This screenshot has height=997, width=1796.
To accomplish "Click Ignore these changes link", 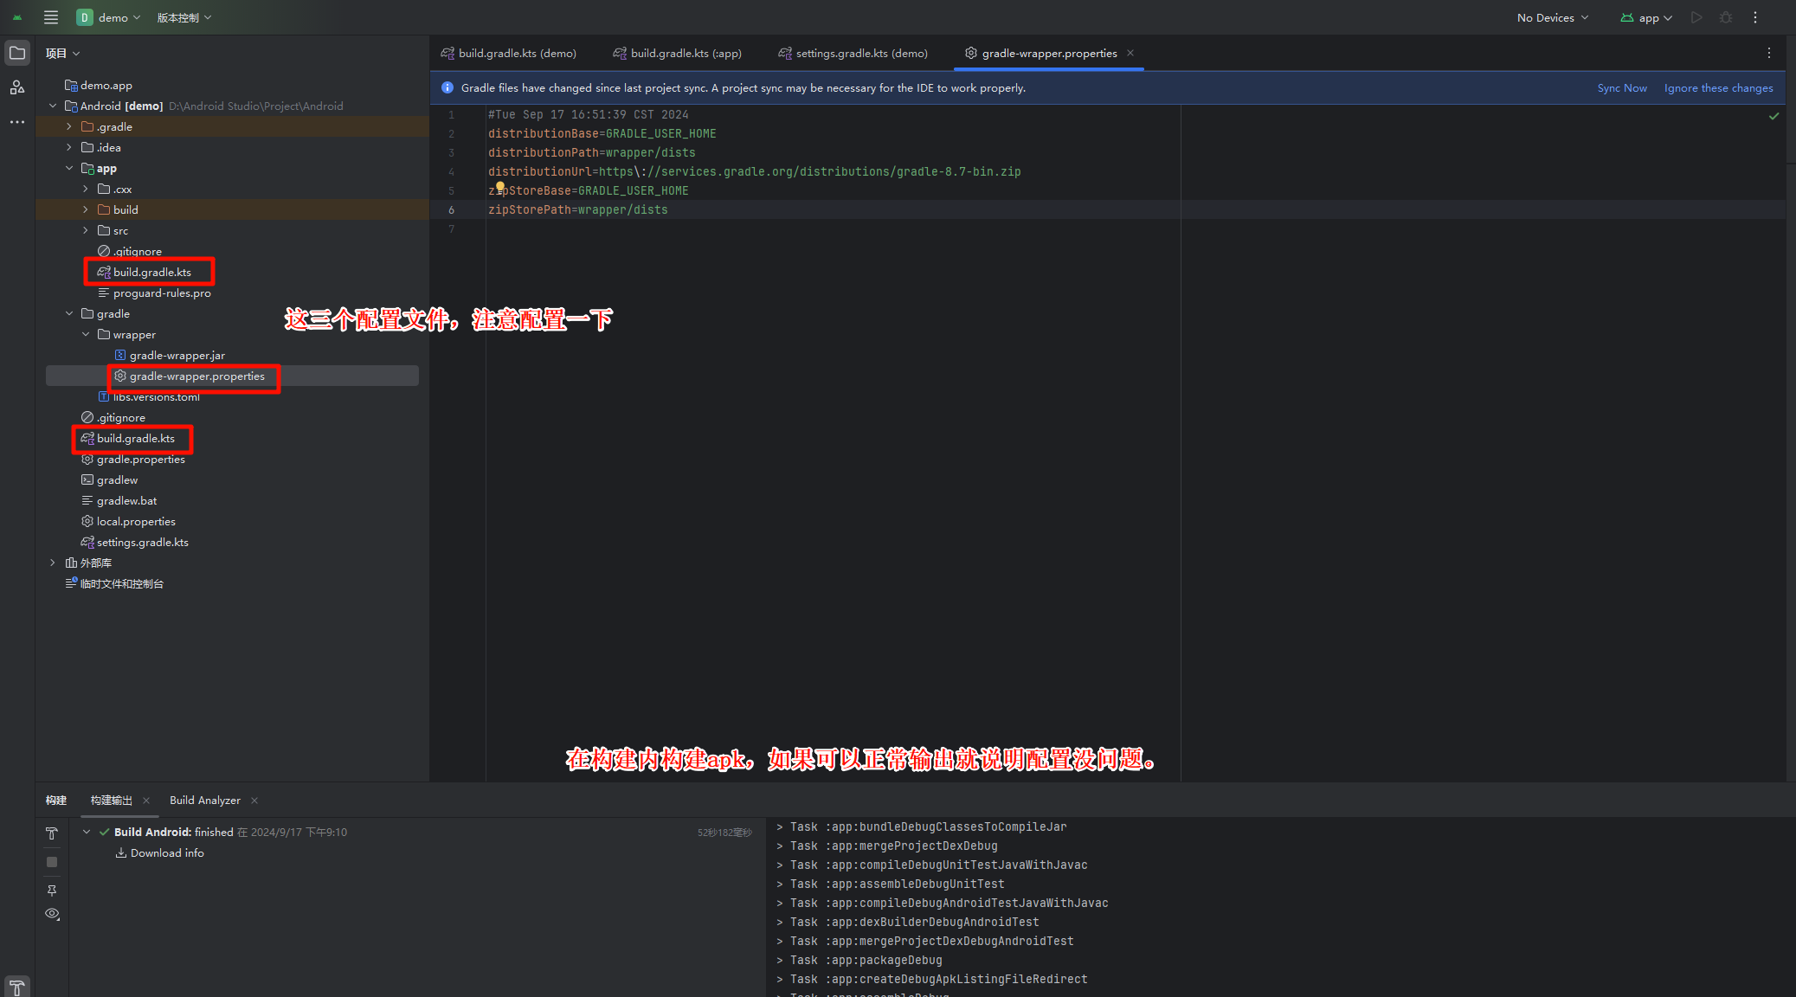I will [x=1718, y=87].
